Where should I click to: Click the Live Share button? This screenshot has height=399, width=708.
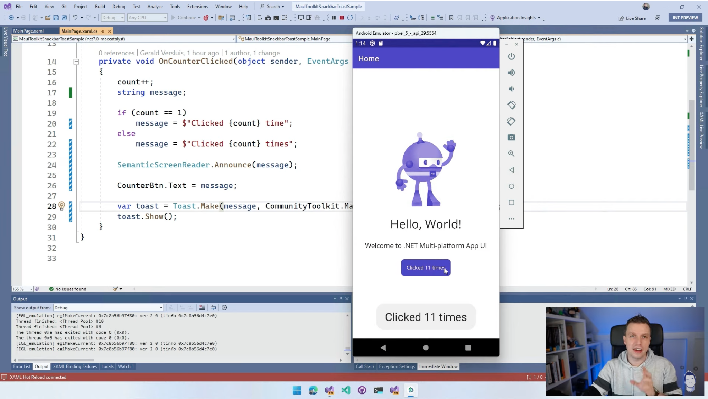pyautogui.click(x=632, y=18)
